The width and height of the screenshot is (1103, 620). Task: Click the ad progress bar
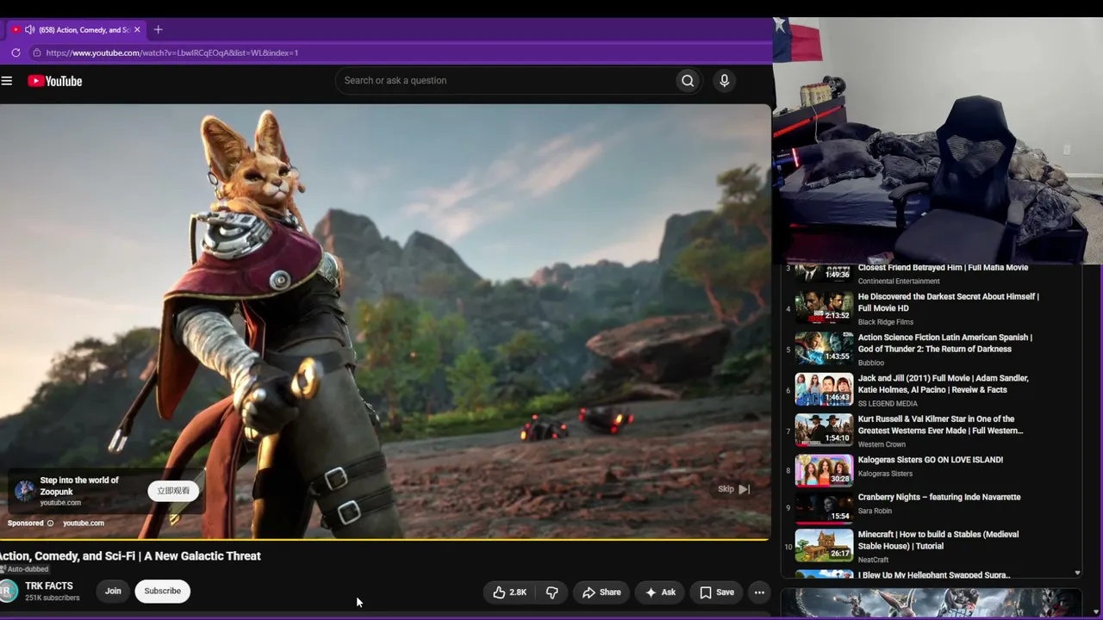pyautogui.click(x=384, y=539)
